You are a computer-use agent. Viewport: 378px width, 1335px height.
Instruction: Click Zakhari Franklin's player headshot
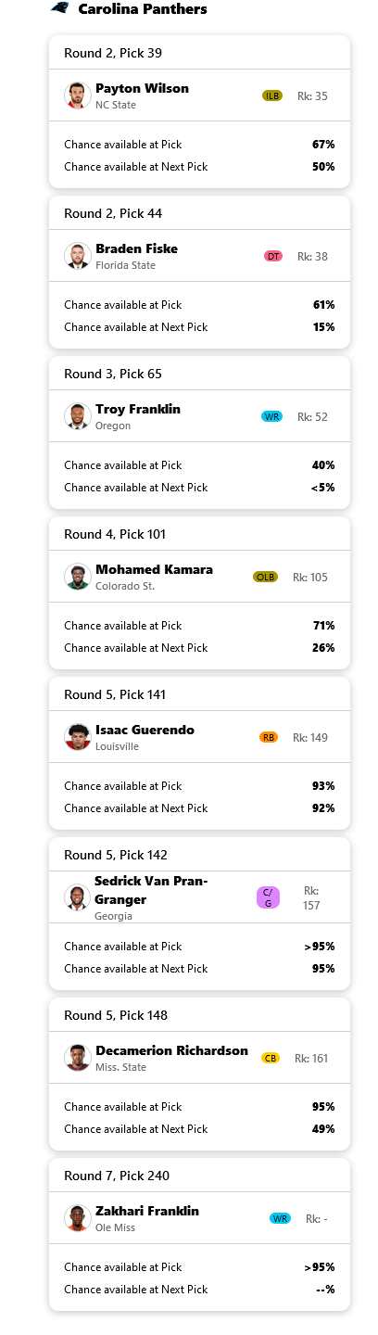(x=77, y=1218)
